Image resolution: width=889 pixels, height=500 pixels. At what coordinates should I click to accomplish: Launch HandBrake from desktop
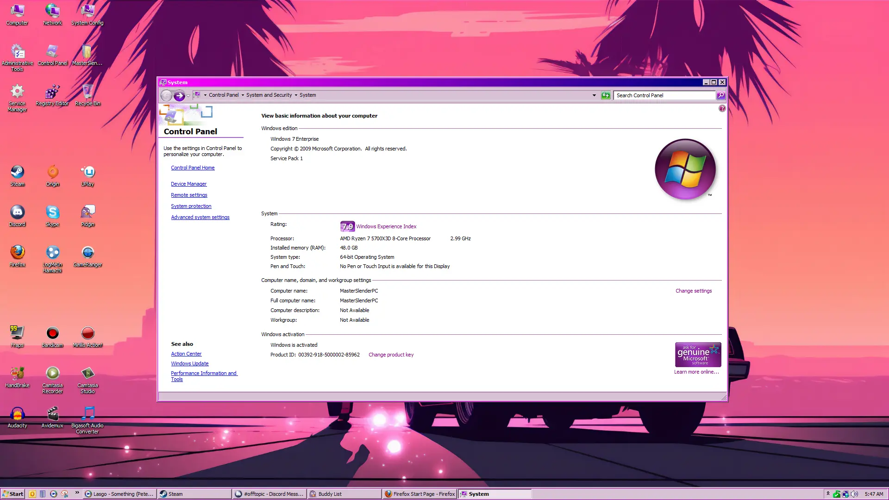(x=17, y=377)
